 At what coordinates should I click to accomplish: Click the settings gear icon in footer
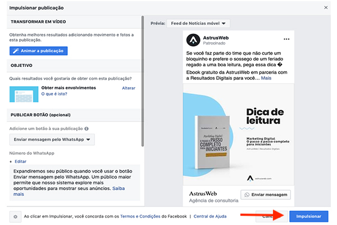15,217
